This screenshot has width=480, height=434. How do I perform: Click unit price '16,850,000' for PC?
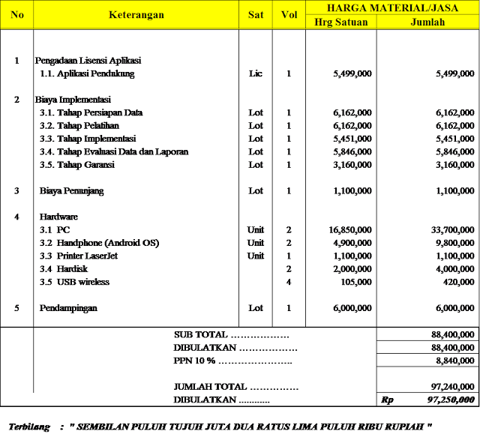(350, 230)
